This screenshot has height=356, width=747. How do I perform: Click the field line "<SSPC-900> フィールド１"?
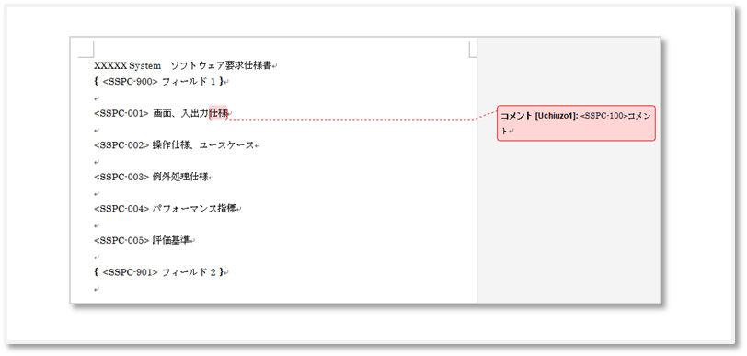159,82
